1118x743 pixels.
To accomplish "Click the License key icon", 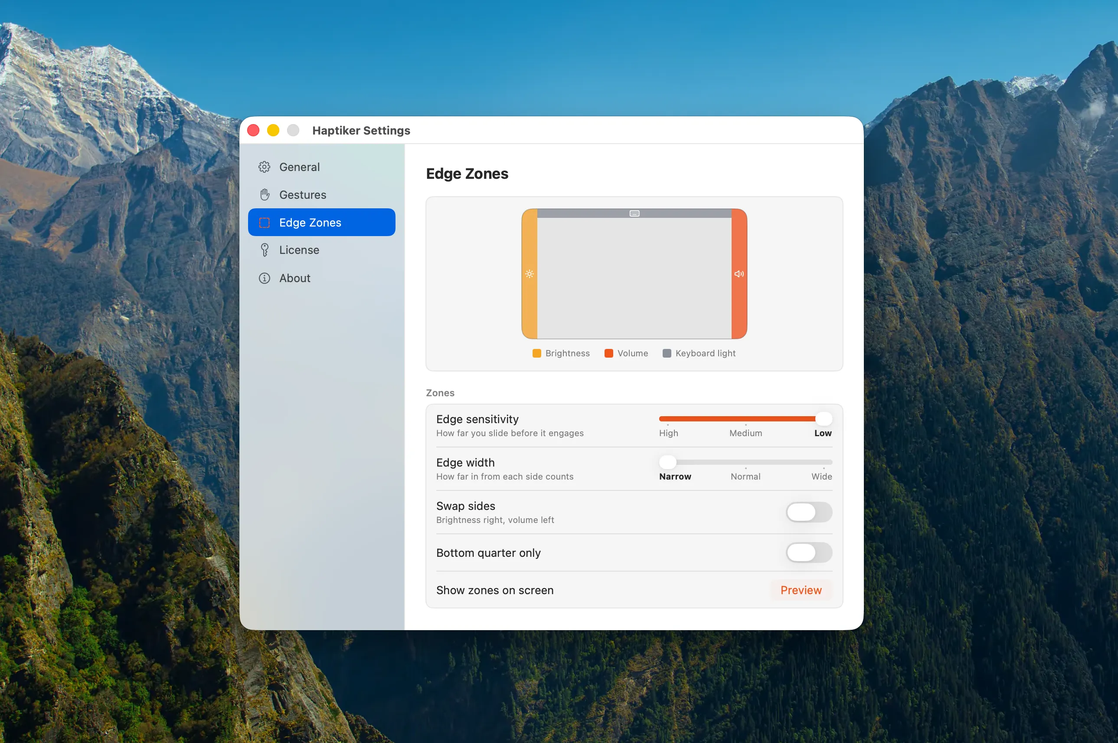I will (265, 250).
